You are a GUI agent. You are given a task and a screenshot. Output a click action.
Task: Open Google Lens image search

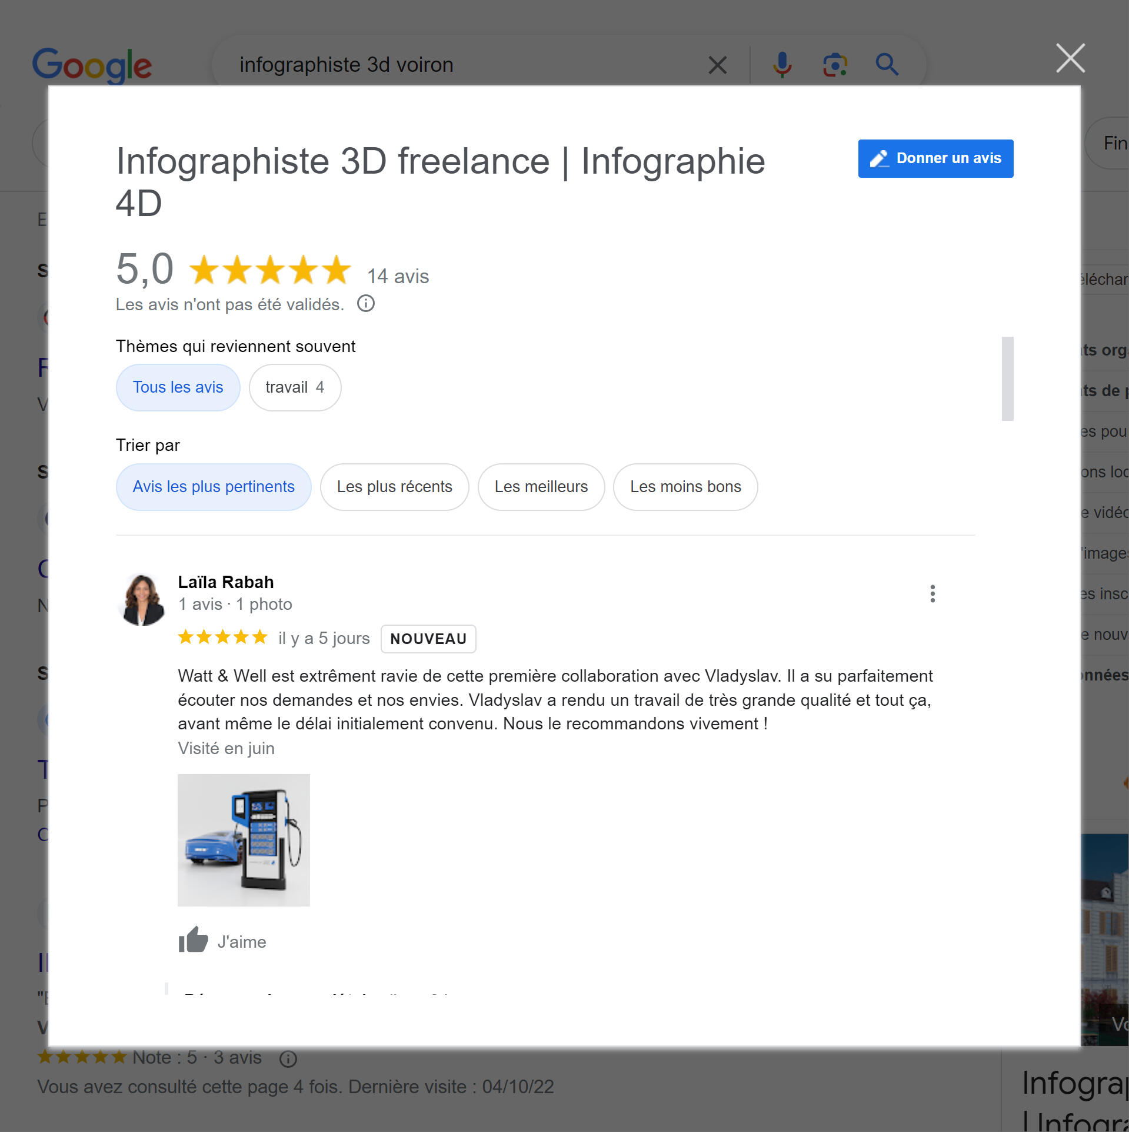point(834,65)
